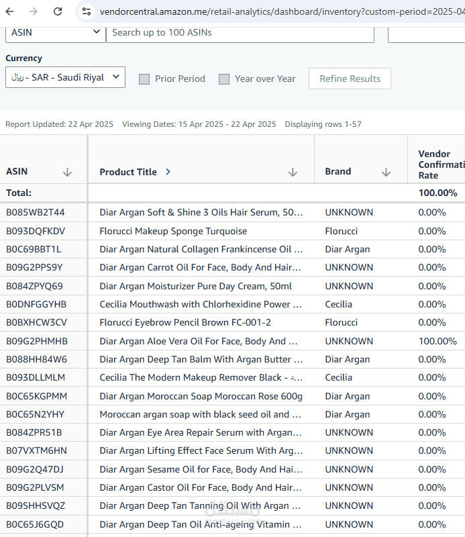Click the browser address bar URL
Screen dimensions: 465x537
(x=282, y=11)
